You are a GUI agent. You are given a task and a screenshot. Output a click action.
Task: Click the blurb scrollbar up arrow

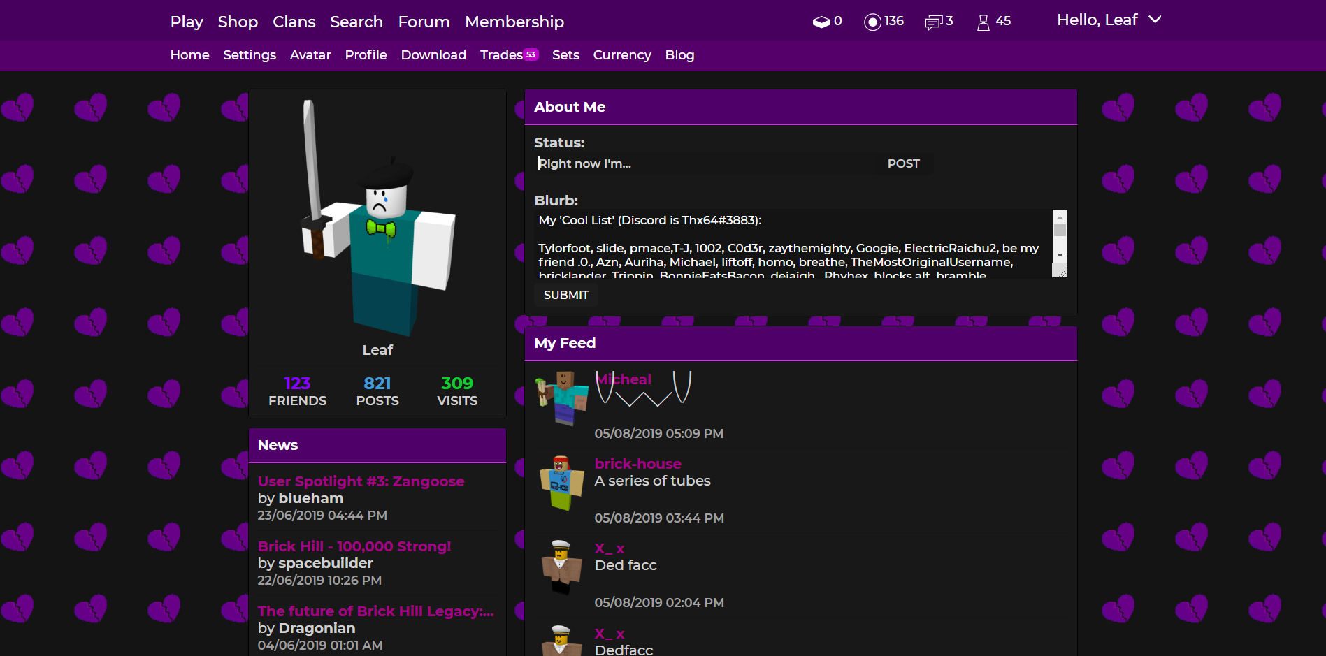(x=1060, y=217)
